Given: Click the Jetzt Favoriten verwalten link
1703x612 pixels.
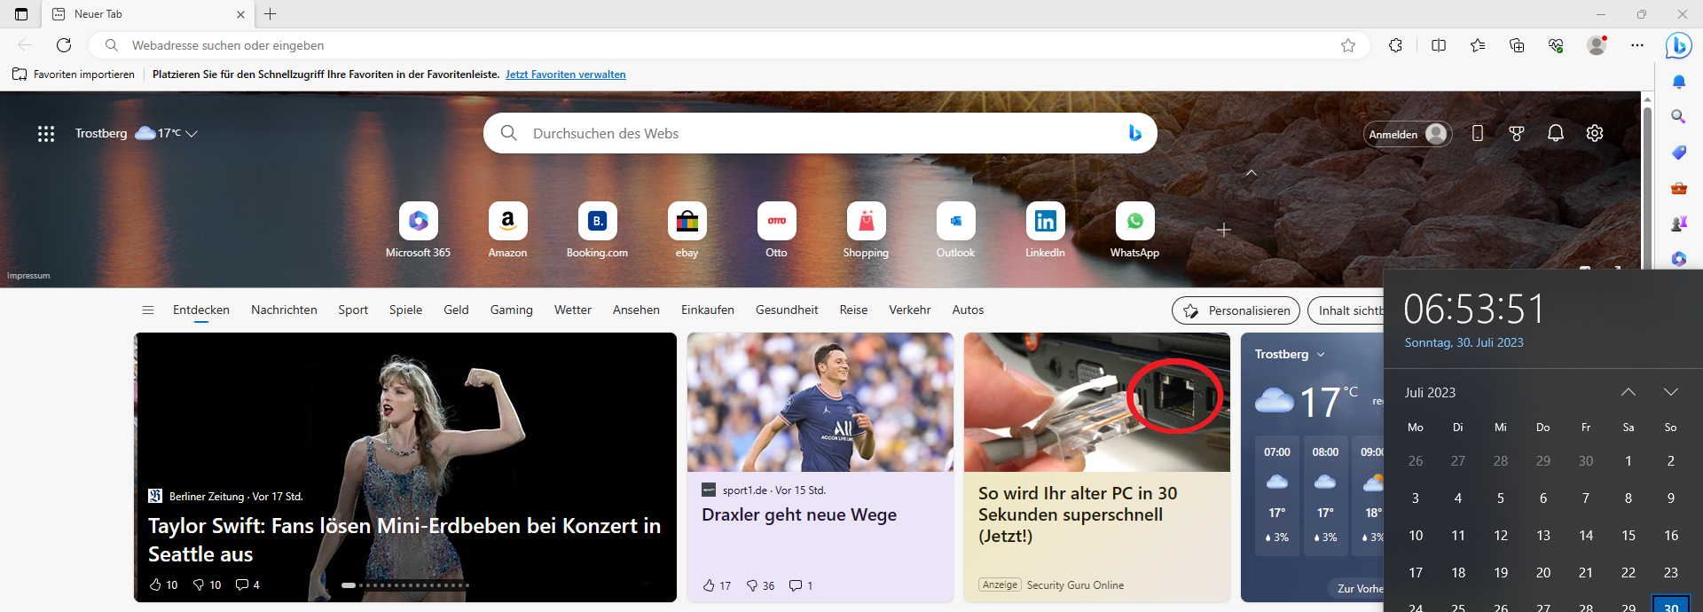Looking at the screenshot, I should point(565,75).
